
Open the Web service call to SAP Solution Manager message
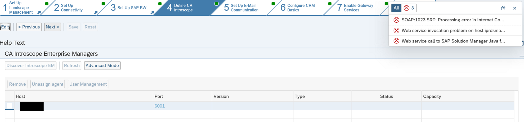(453, 41)
